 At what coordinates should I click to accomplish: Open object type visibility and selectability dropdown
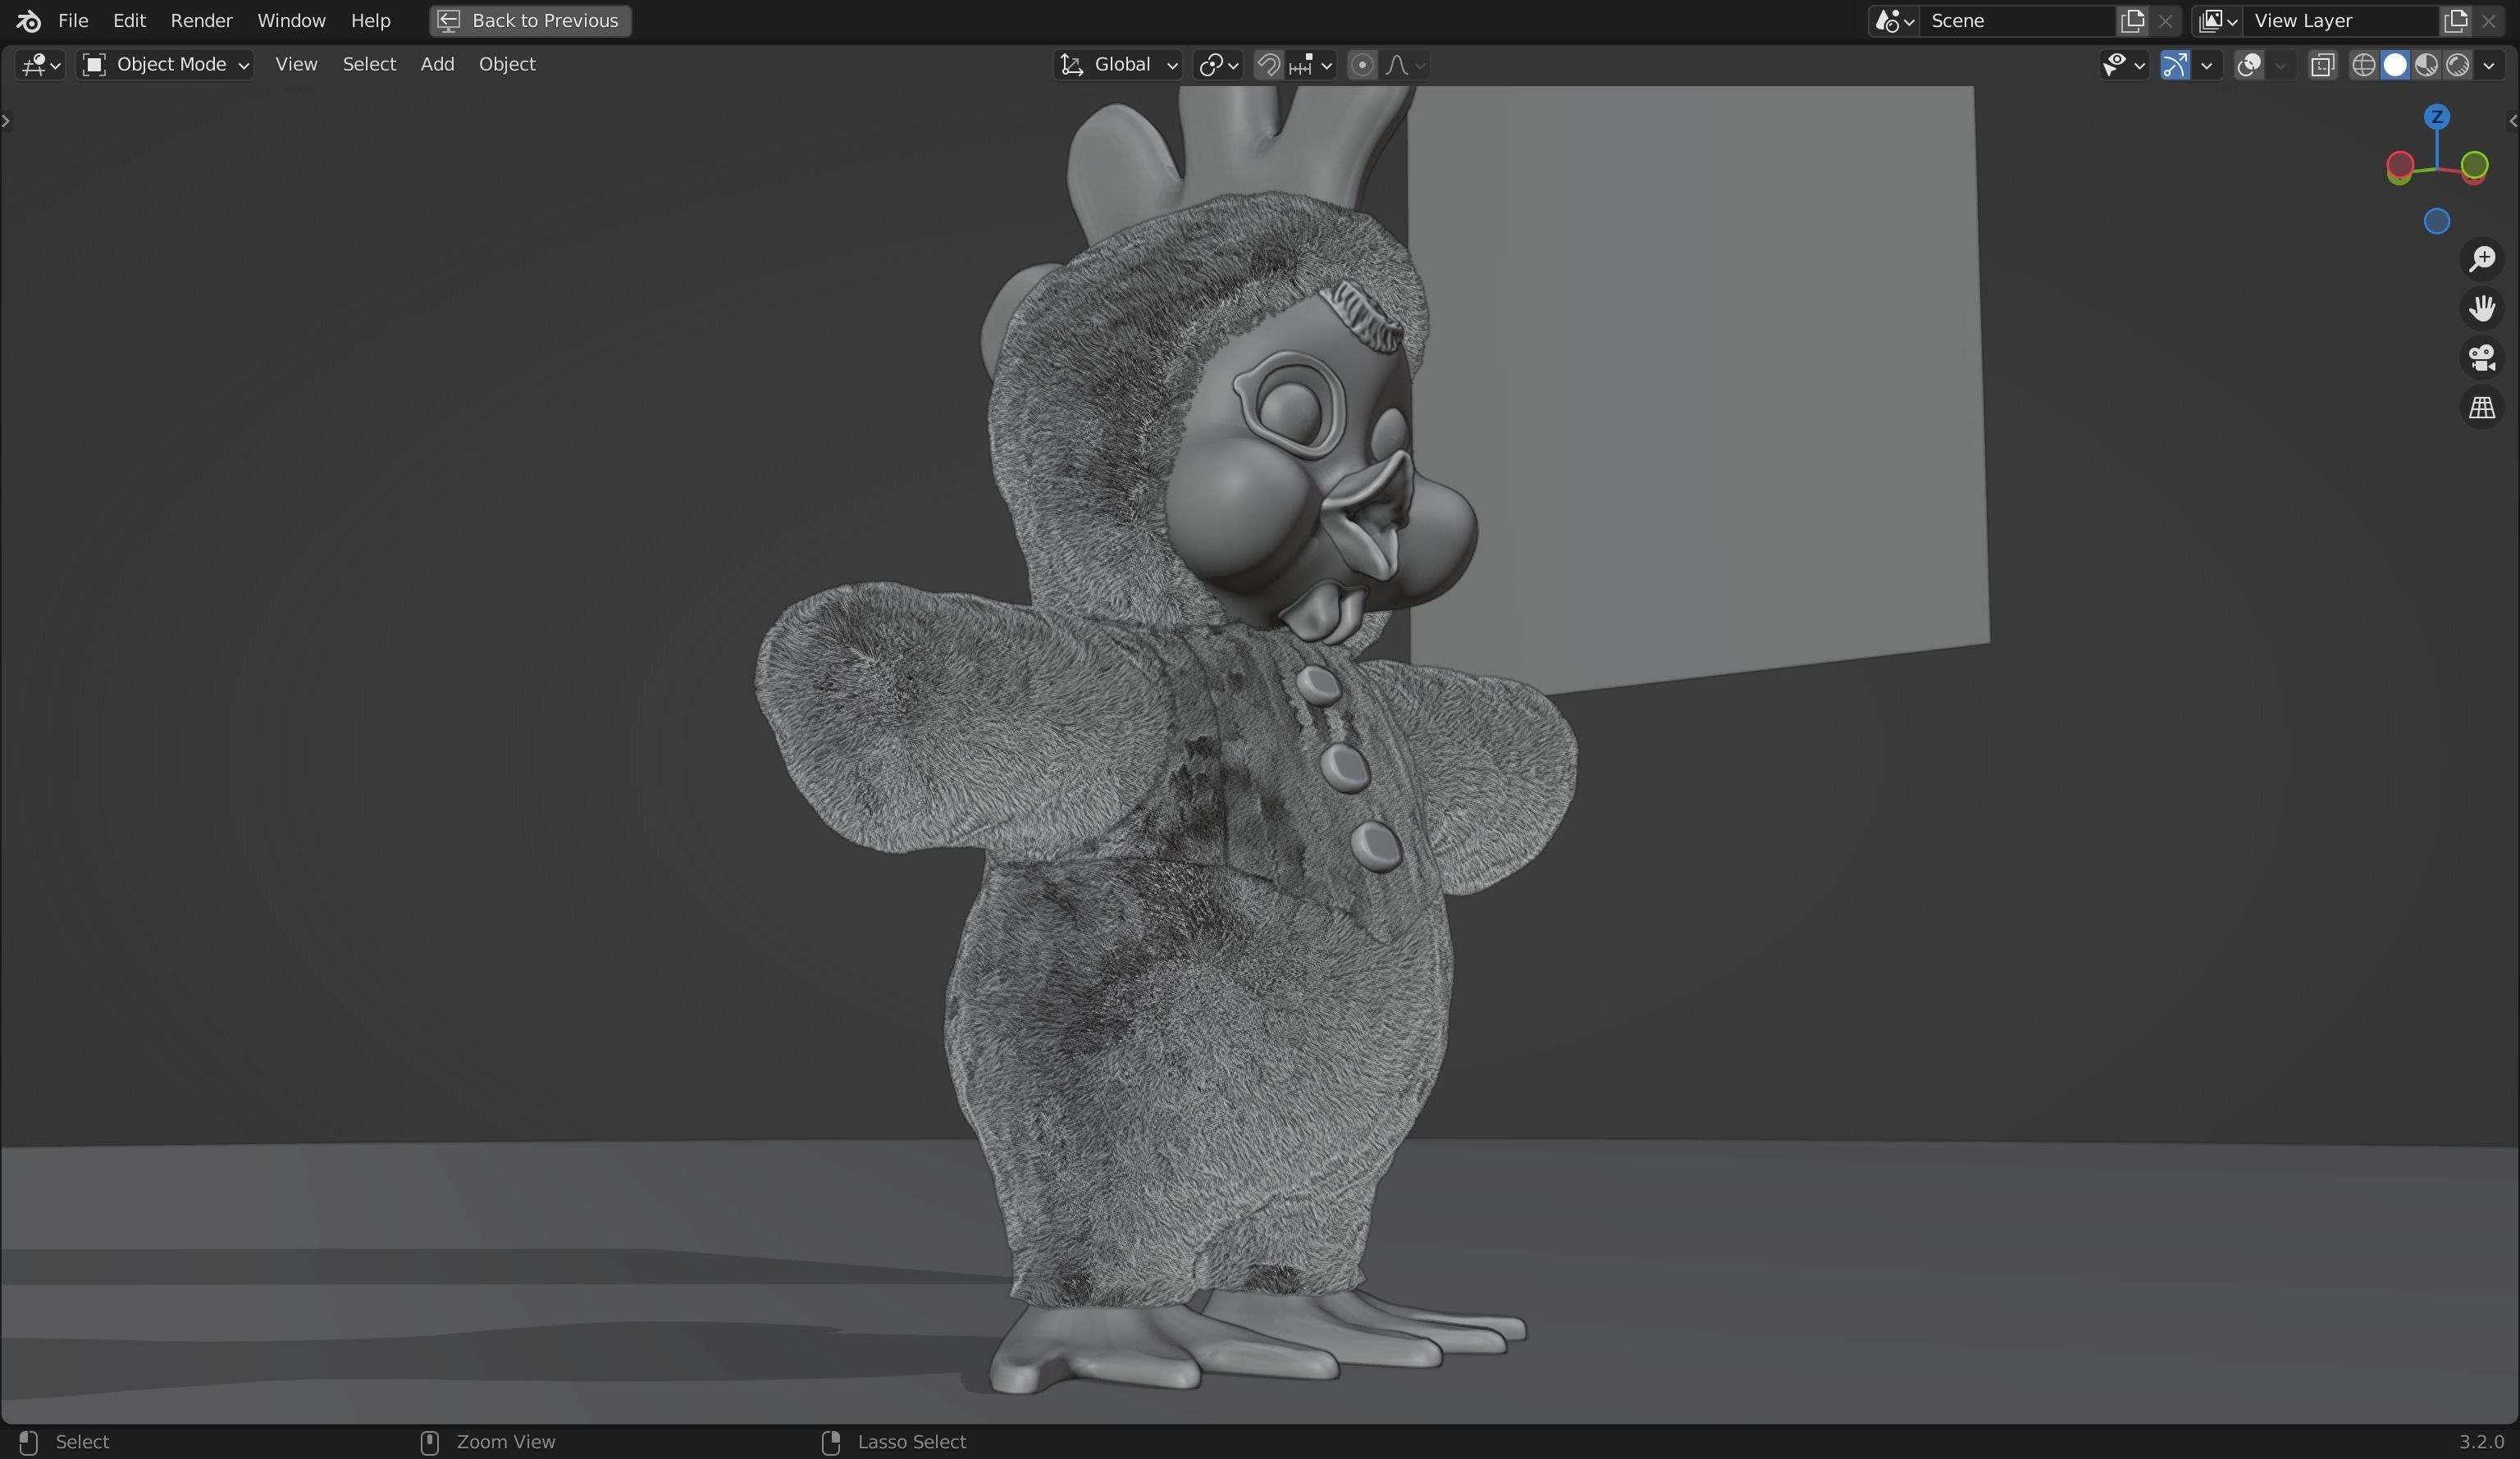tap(2123, 65)
